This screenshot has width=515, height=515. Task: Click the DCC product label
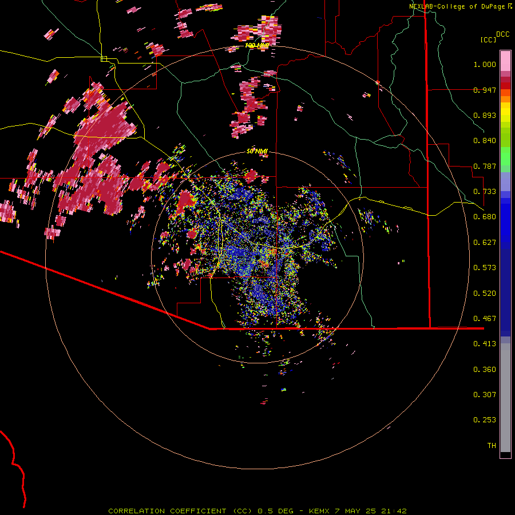click(x=502, y=34)
